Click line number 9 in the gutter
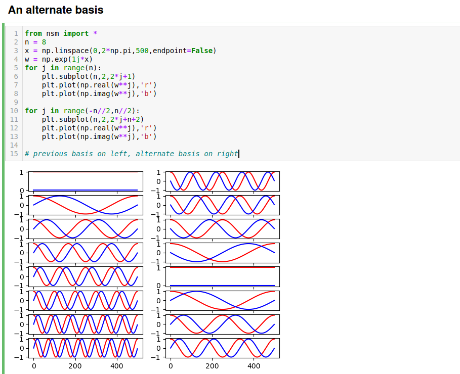Viewport: 460px width, 374px height. point(16,102)
